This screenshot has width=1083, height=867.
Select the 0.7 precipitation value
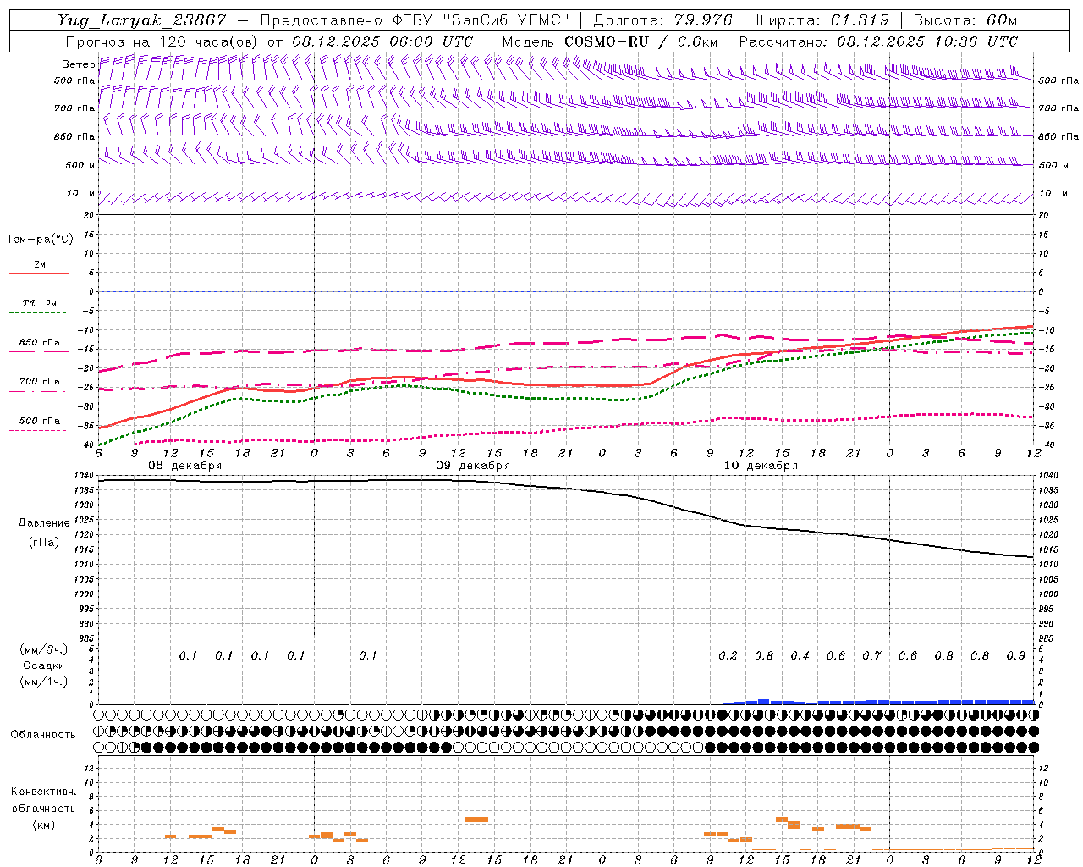[871, 656]
